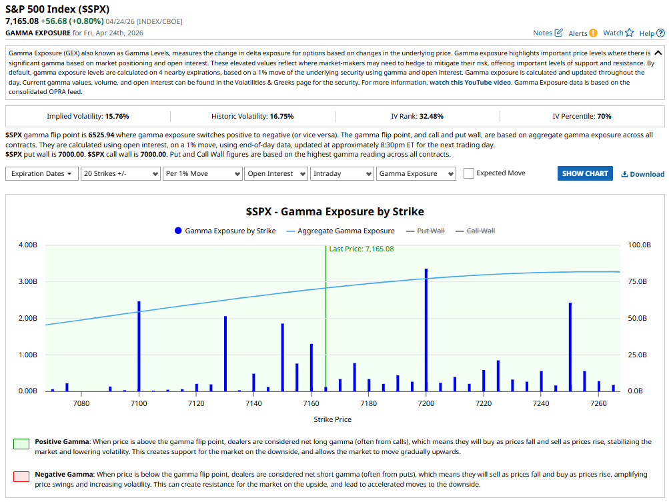Check the Expected Move checkbox
Viewport: 669px width, 502px height.
pos(469,173)
